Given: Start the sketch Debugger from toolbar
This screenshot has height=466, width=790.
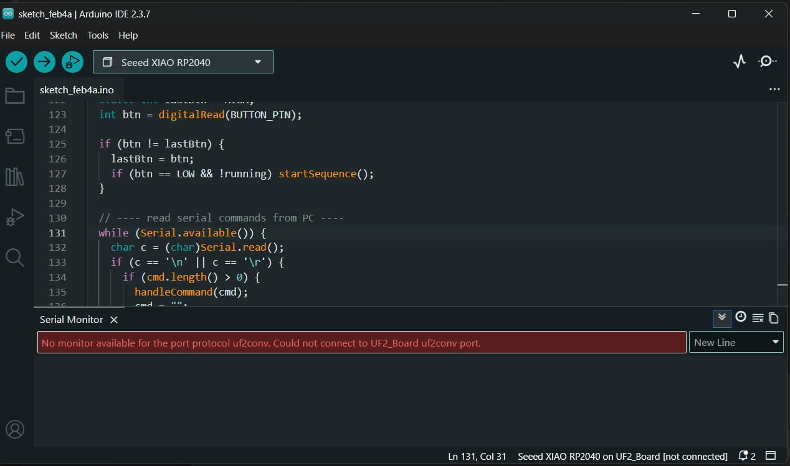Looking at the screenshot, I should [72, 62].
